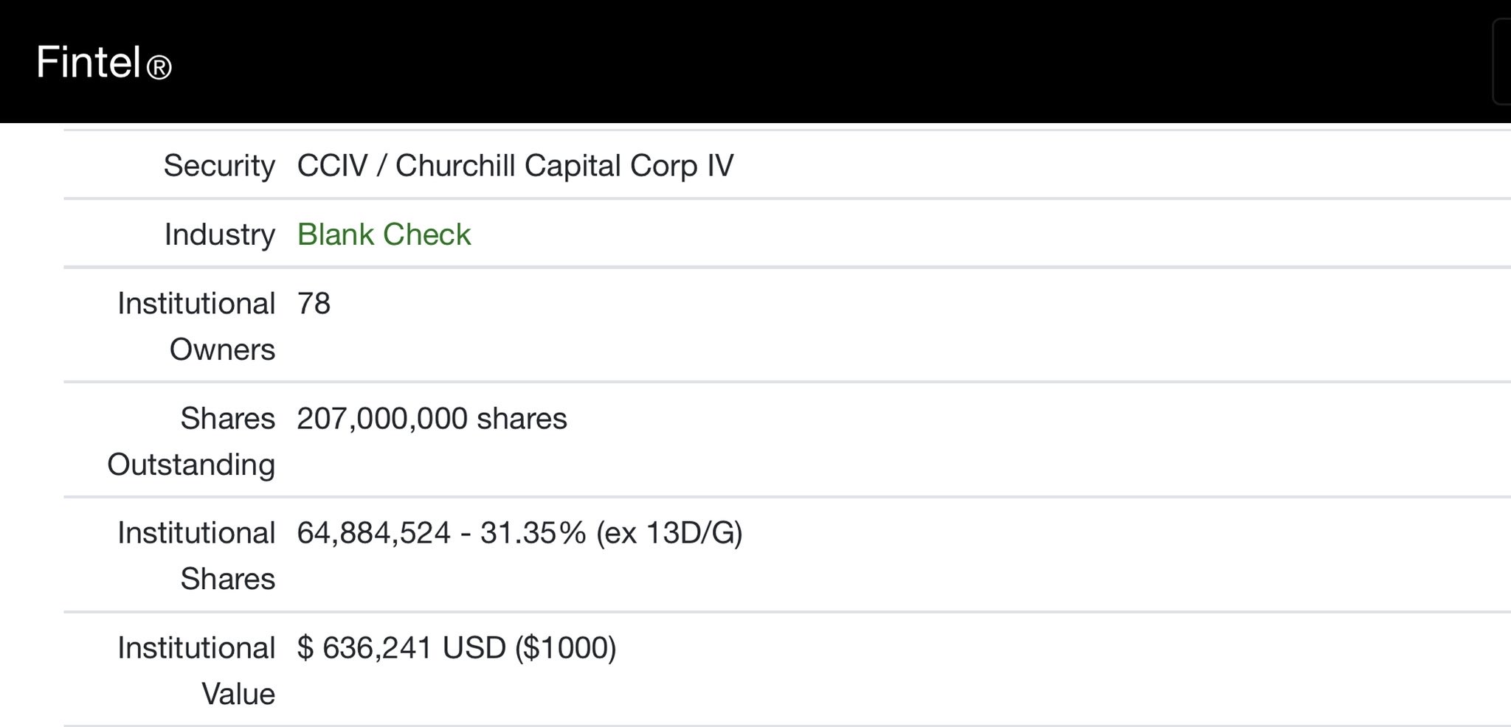Image resolution: width=1511 pixels, height=727 pixels.
Task: Click the Fintel logo in the header
Action: (x=103, y=62)
